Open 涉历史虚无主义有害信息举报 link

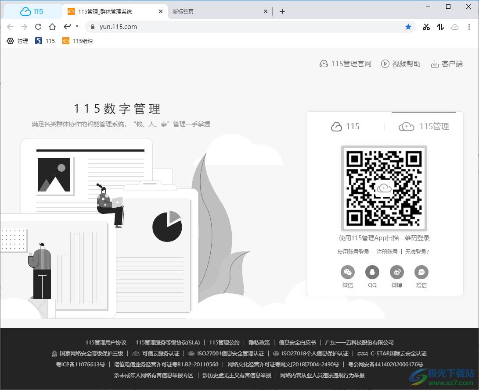237,376
